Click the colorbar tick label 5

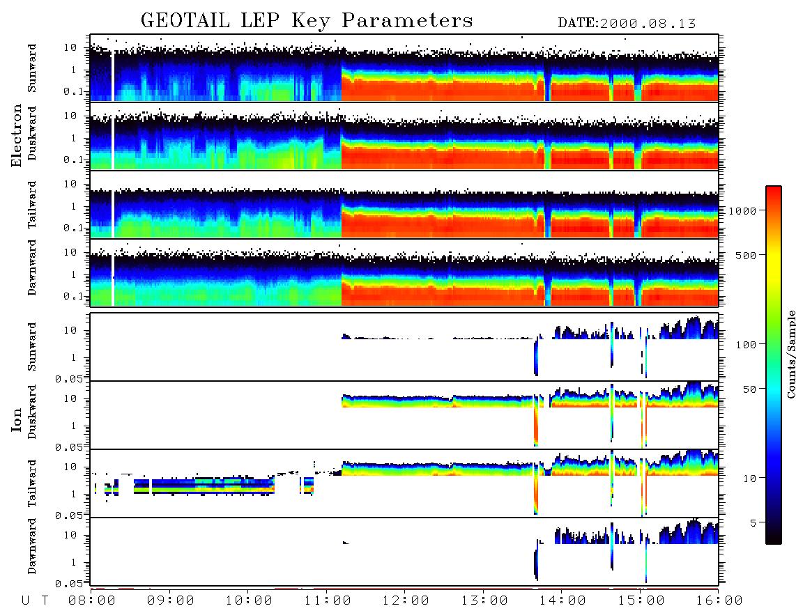coord(753,523)
